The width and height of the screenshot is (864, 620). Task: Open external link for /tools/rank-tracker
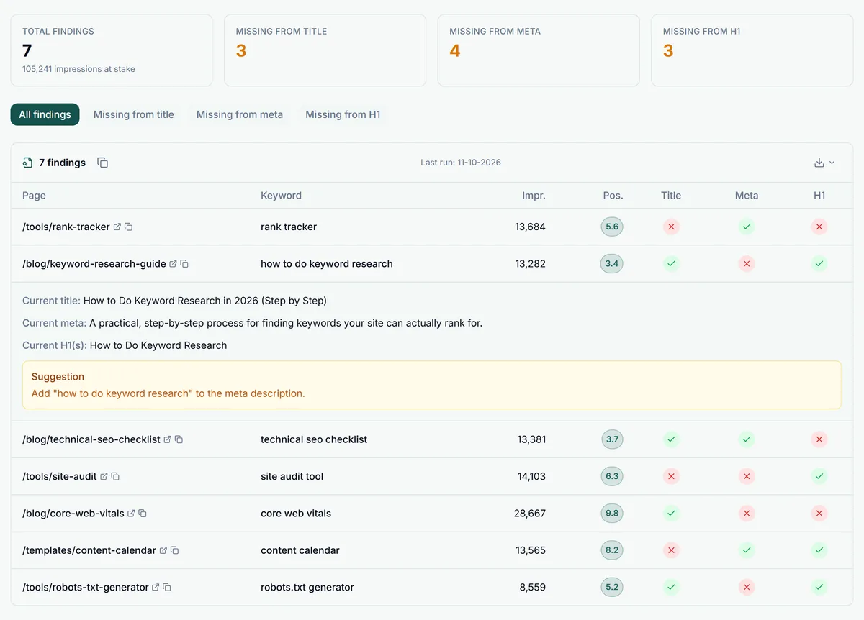pyautogui.click(x=117, y=227)
